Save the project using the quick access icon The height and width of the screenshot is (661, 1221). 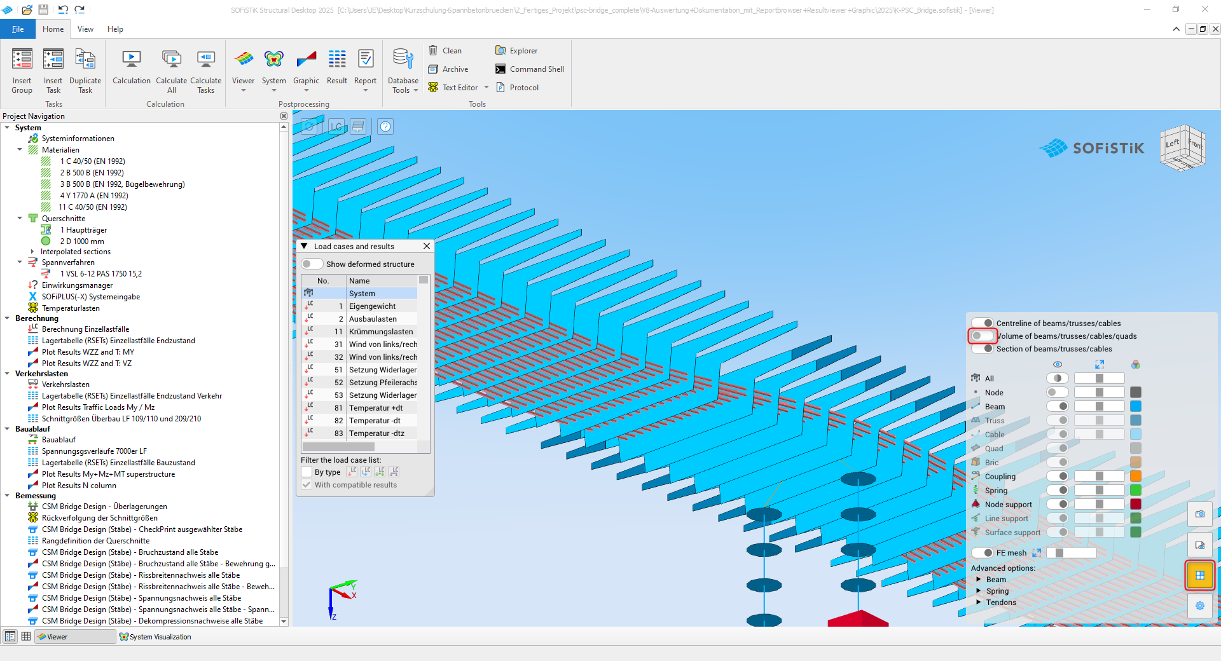coord(43,10)
